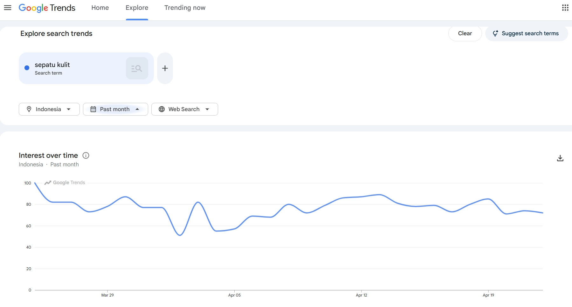This screenshot has width=572, height=307.
Task: Open the Google apps grid
Action: [566, 8]
